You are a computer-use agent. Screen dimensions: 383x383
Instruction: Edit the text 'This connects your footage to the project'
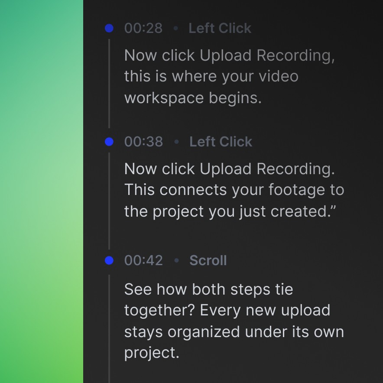point(234,201)
